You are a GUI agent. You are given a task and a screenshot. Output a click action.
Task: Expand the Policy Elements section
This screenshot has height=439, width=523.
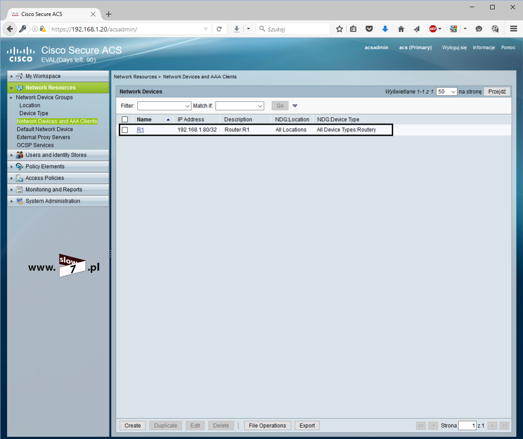[12, 167]
